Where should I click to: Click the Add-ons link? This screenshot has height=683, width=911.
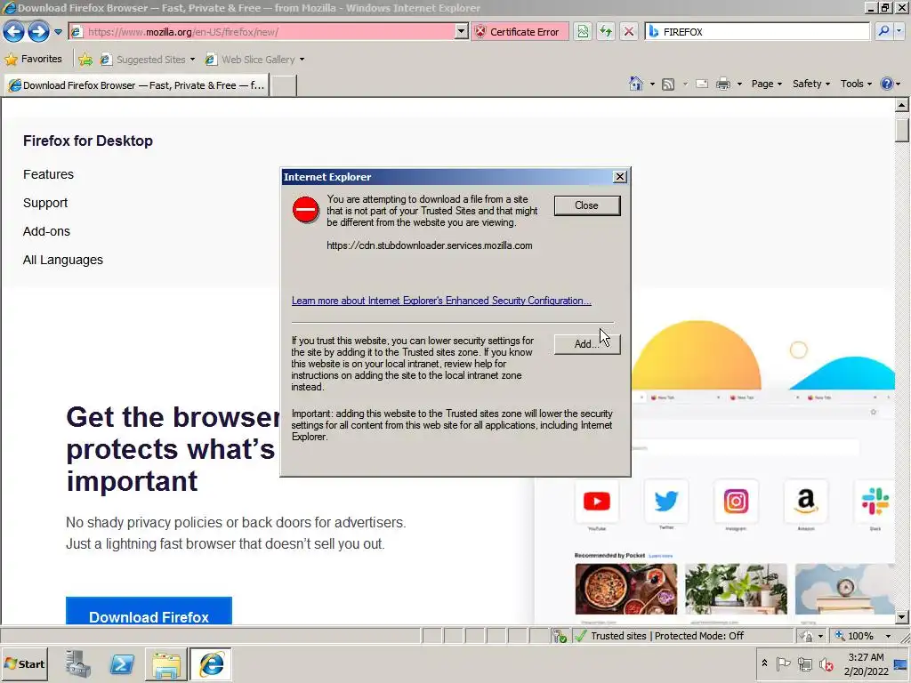point(46,231)
